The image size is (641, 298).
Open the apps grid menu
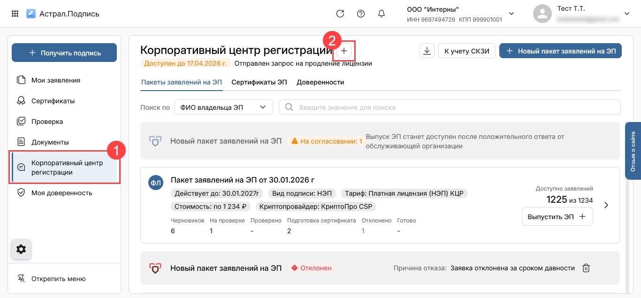click(x=15, y=14)
